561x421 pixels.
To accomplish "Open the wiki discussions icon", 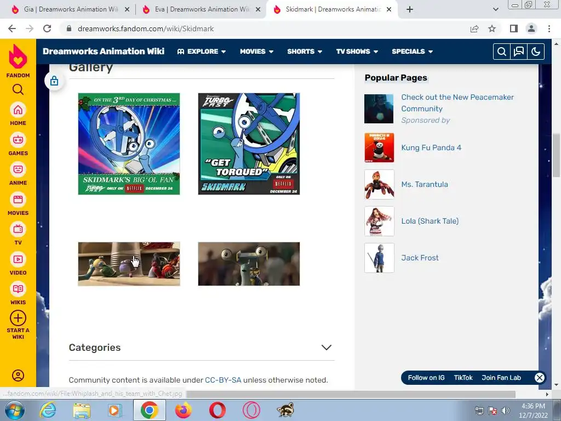I will click(x=518, y=52).
